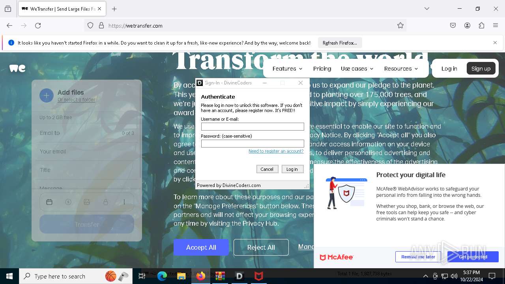The height and width of the screenshot is (284, 505).
Task: Click the taskbar search box
Action: click(76, 276)
